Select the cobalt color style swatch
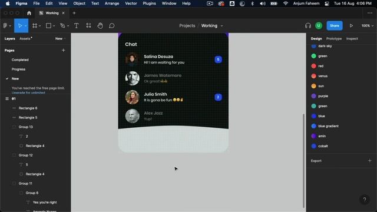This screenshot has width=377, height=212. point(313,146)
